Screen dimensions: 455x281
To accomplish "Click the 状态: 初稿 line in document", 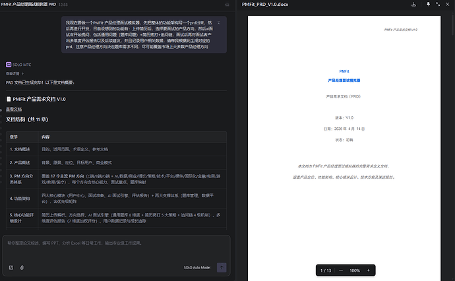I will coord(344,140).
